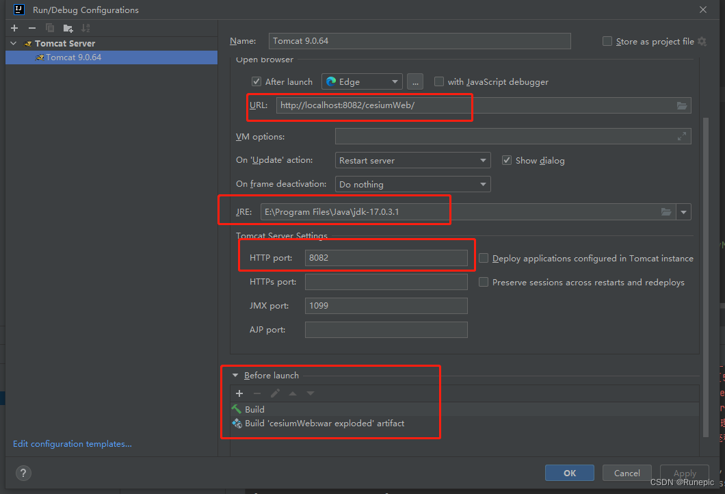This screenshot has width=725, height=494.
Task: Move the Before launch task down
Action: point(311,393)
